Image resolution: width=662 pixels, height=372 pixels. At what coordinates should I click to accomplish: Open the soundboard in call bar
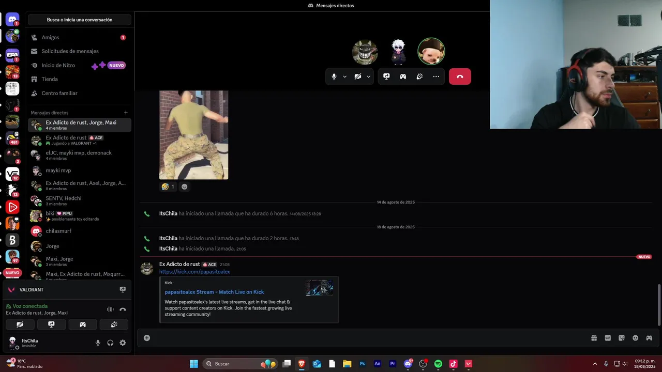point(419,76)
